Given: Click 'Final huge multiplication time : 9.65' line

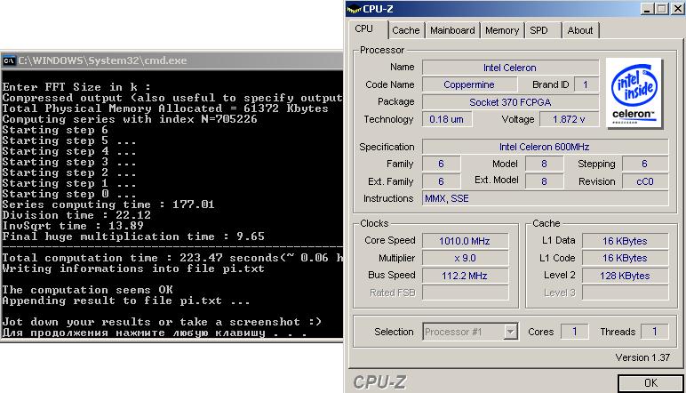Looking at the screenshot, I should (x=133, y=237).
